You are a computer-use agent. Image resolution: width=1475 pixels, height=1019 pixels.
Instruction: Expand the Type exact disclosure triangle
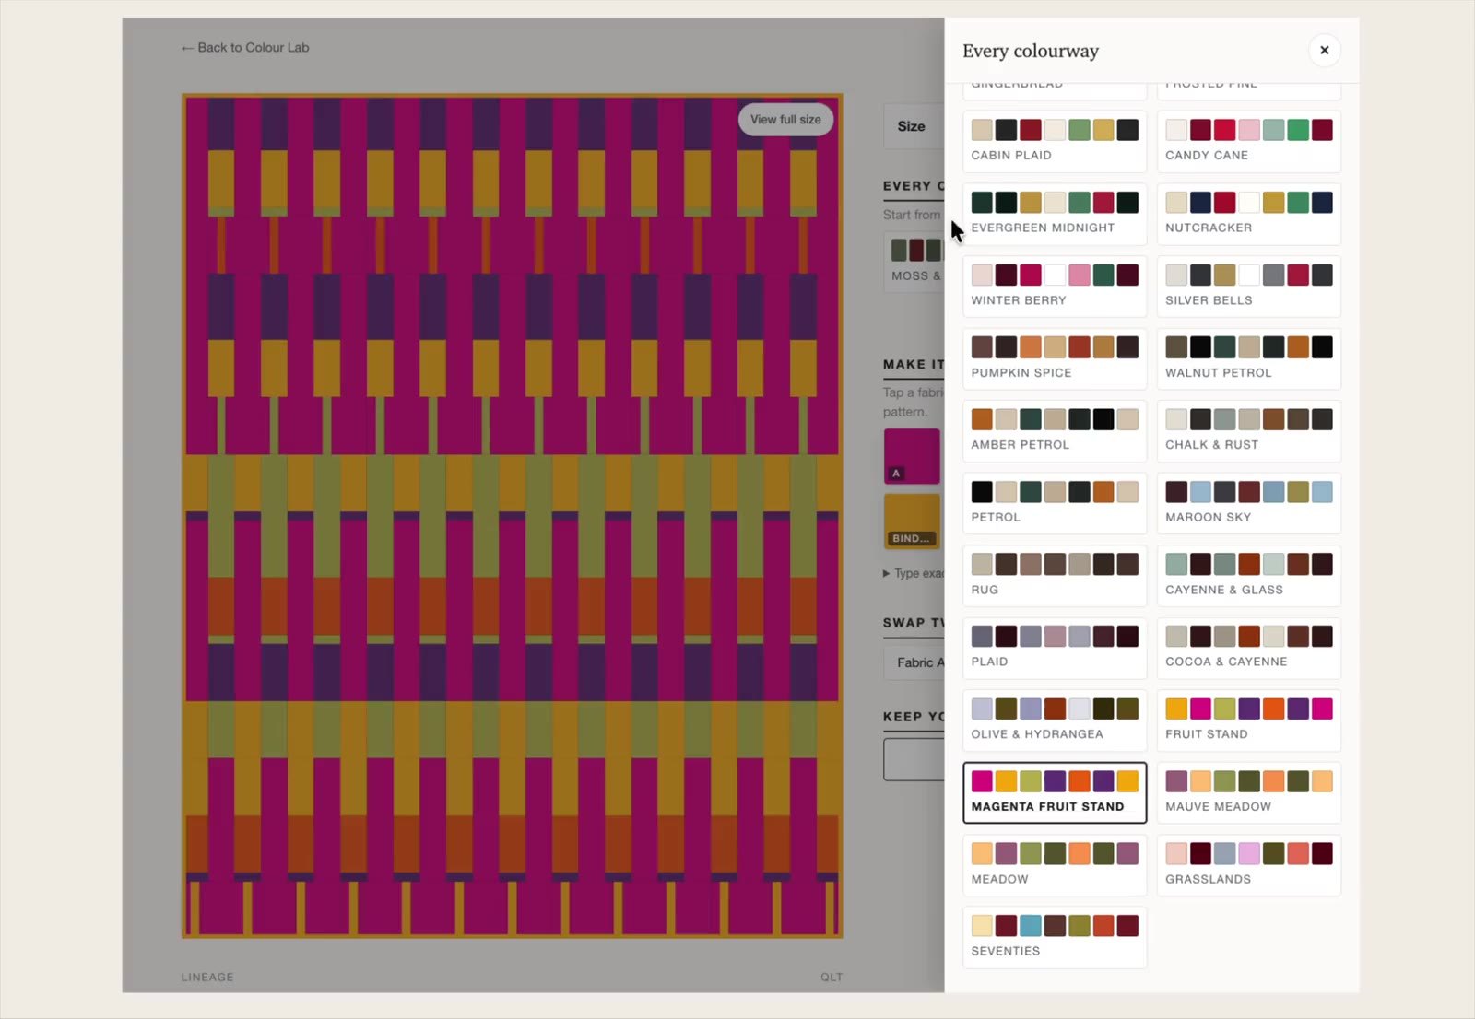click(887, 573)
